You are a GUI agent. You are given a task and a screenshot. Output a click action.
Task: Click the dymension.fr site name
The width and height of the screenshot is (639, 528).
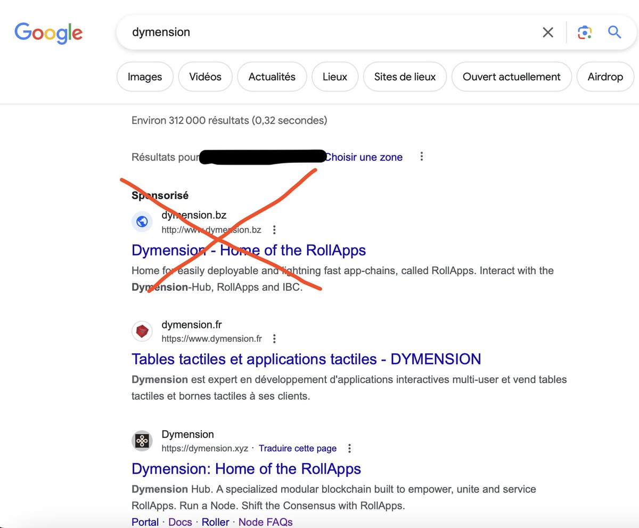pos(192,325)
